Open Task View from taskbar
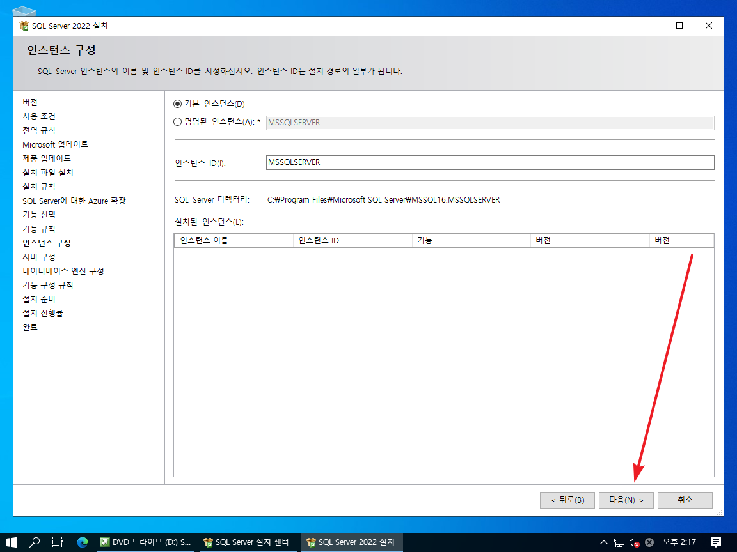 (58, 542)
